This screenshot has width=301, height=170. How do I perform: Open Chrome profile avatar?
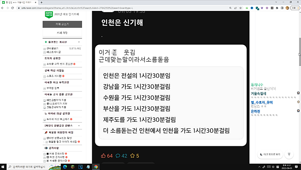287,8
